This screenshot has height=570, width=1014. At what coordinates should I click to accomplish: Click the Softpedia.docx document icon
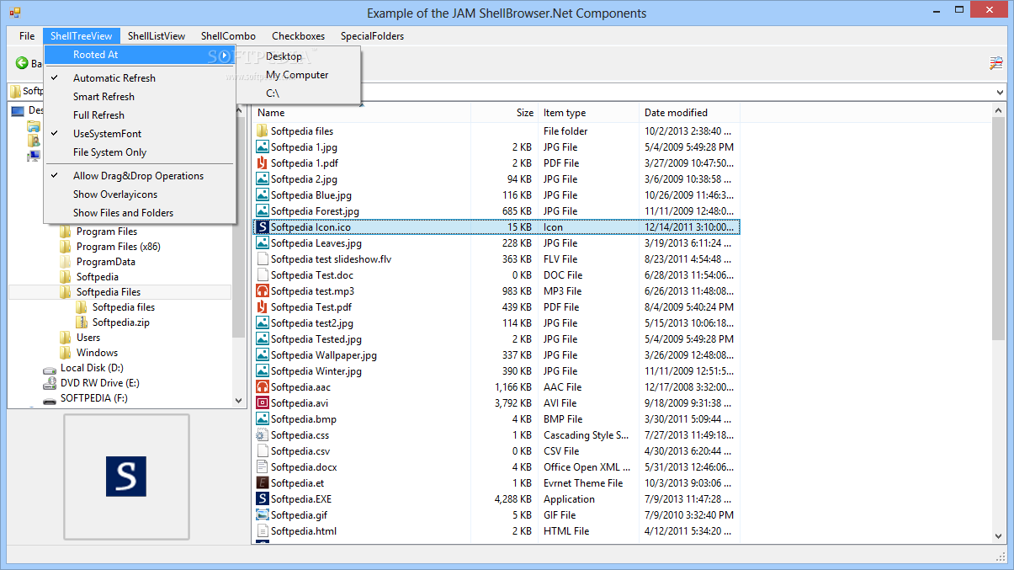[263, 467]
